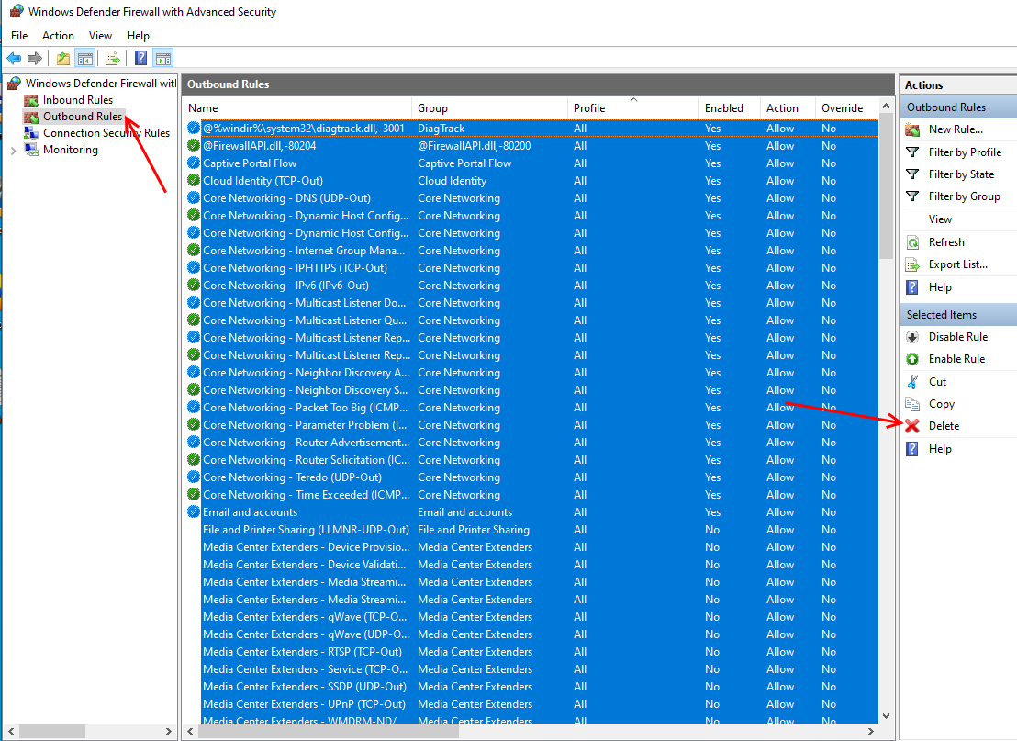Refresh the outbound rules list
This screenshot has width=1017, height=741.
(x=946, y=242)
